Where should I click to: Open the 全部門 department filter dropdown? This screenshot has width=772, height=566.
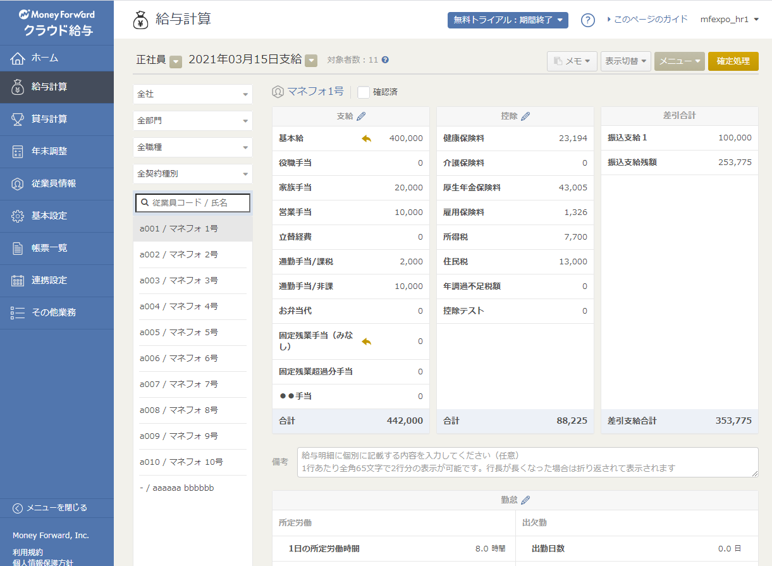192,120
